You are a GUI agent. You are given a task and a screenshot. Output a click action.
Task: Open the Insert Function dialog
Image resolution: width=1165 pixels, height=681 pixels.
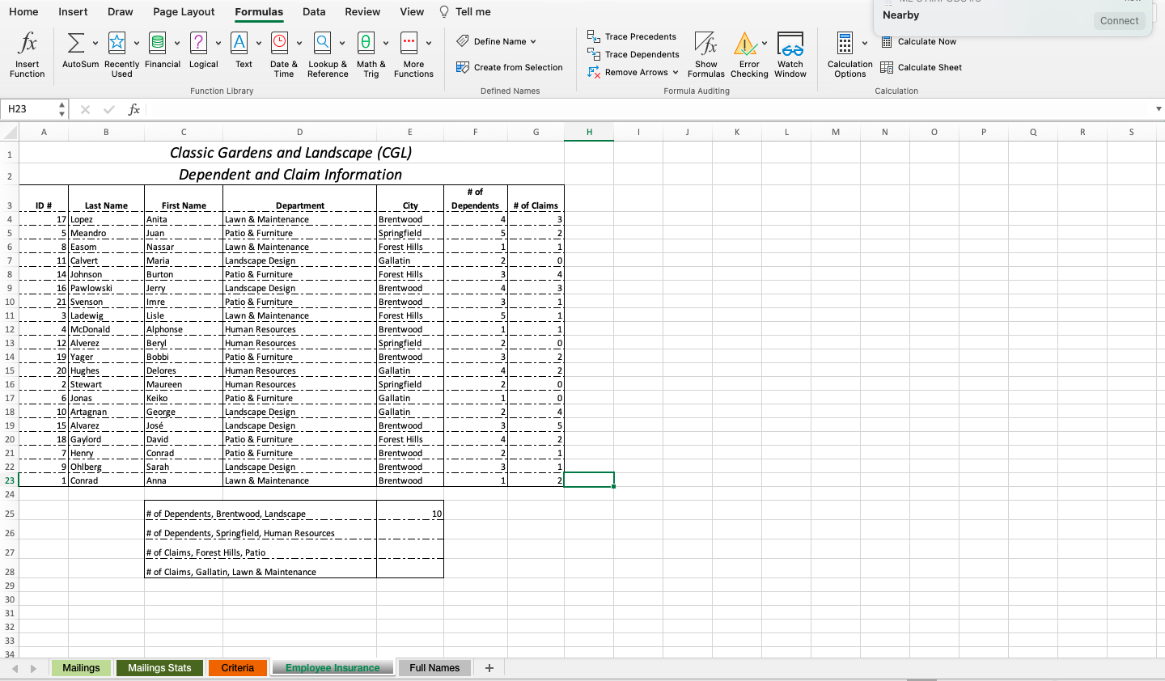click(x=27, y=54)
